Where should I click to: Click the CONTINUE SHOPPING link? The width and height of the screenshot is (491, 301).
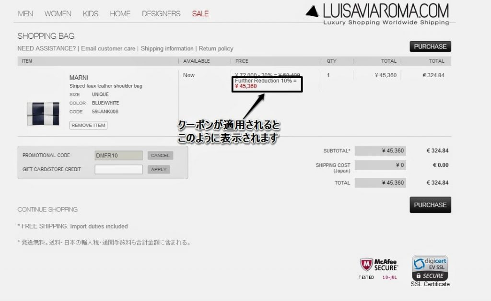47,209
